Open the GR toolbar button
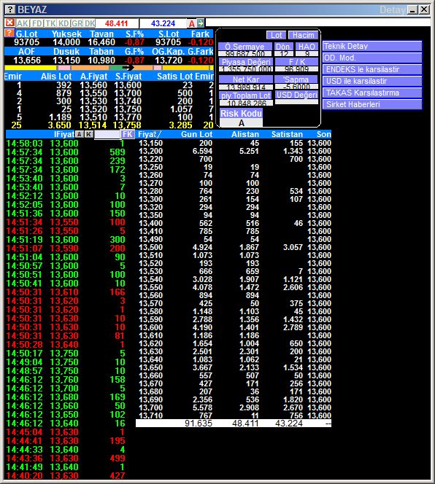 (x=77, y=23)
